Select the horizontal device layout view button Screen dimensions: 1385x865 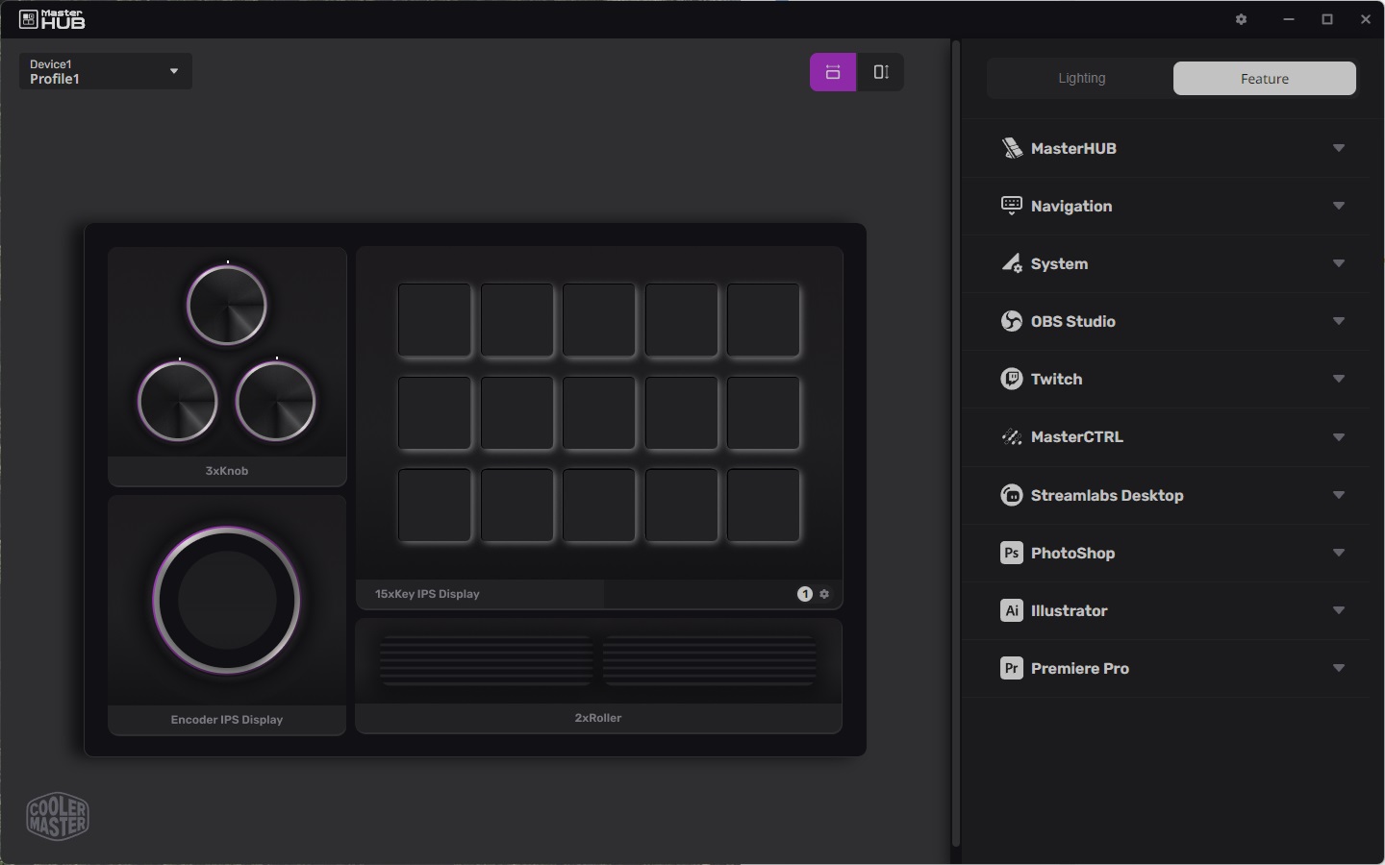(833, 72)
